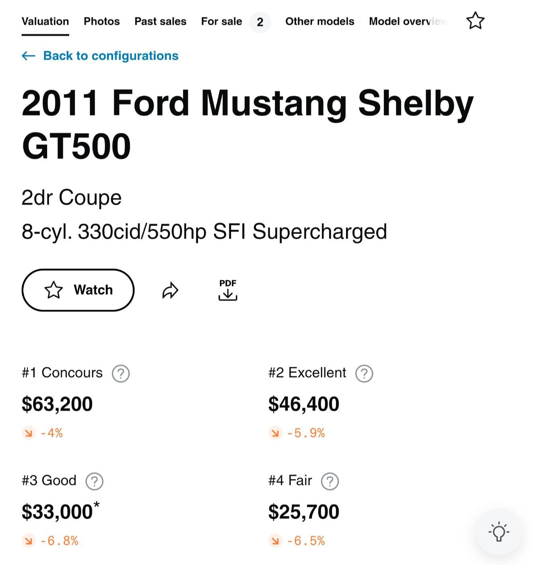
Task: Switch to the Valuation tab
Action: pyautogui.click(x=45, y=21)
